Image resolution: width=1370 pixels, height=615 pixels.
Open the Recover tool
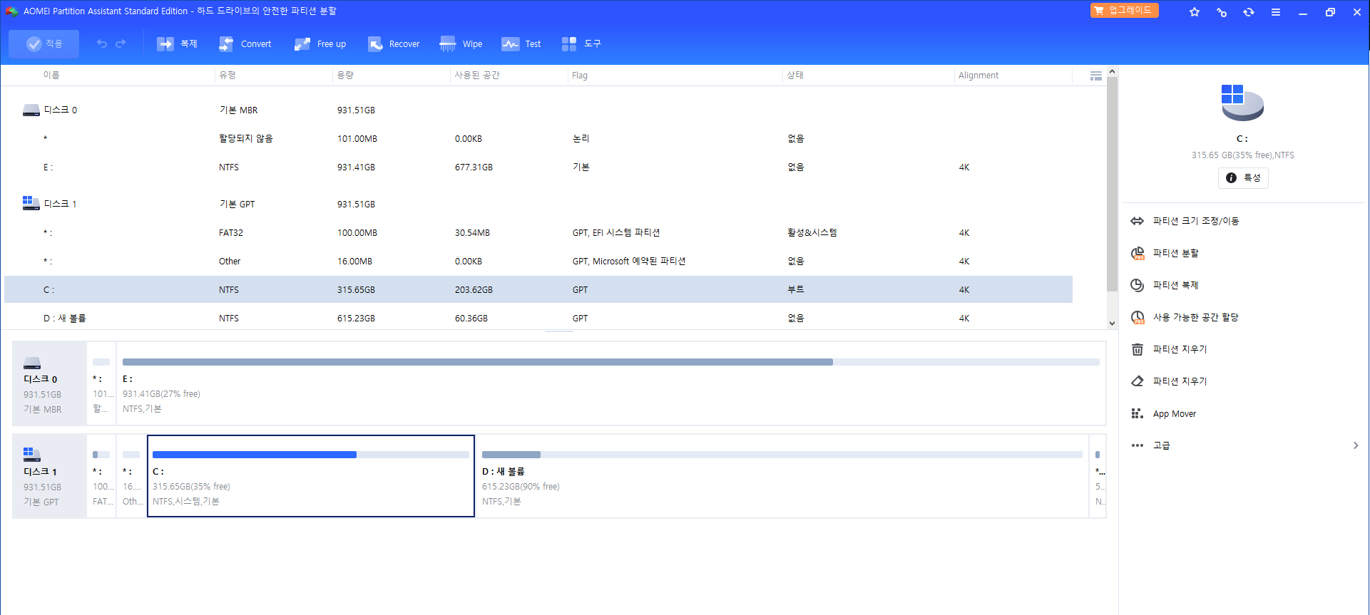tap(394, 44)
